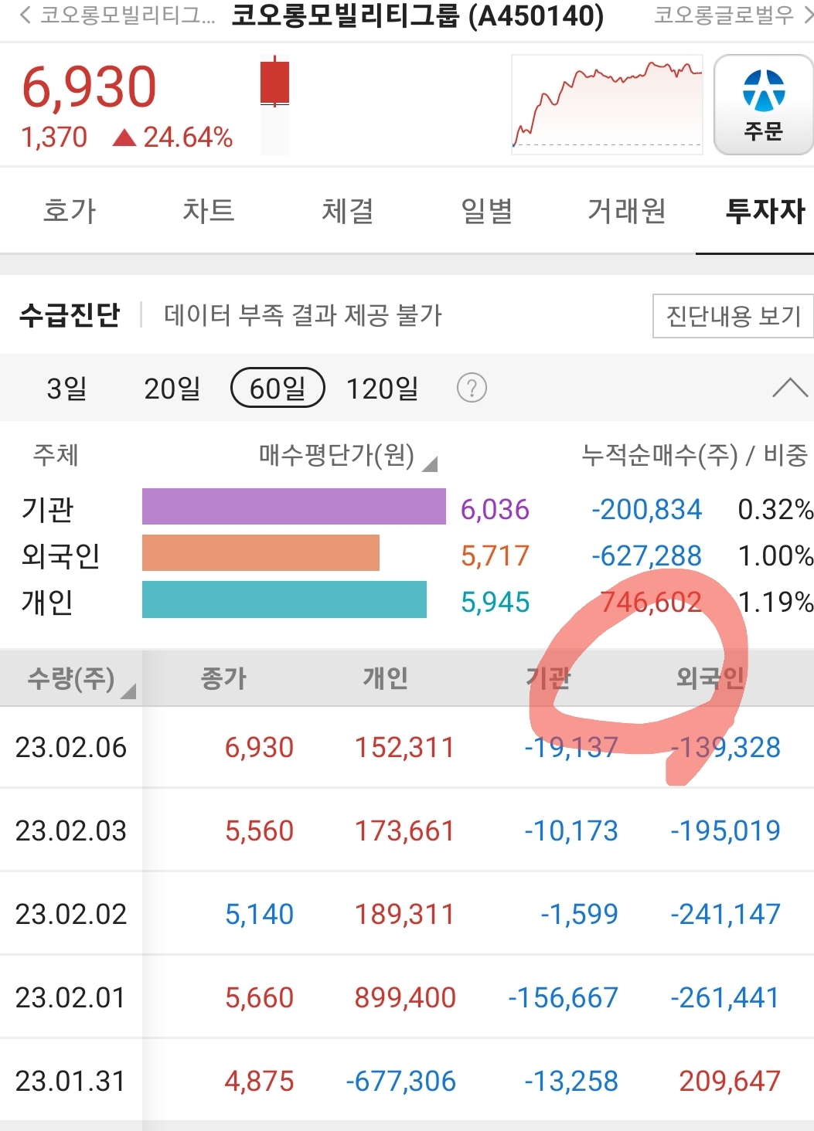Open 진단내용 보기 button
Screen dimensions: 814x1131
tap(733, 316)
